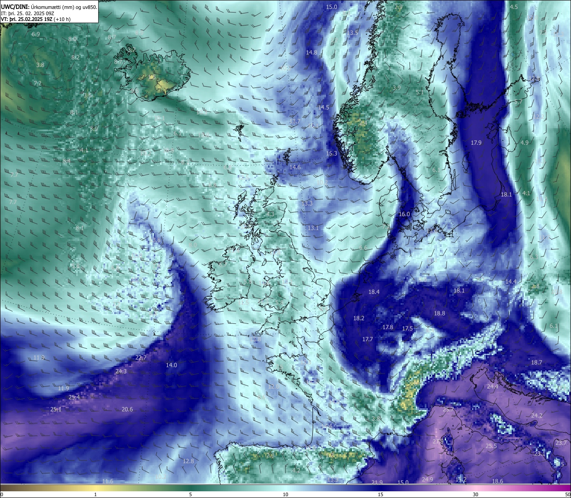
Task: Click the 5.1 value over Sweden
Action: pyautogui.click(x=420, y=92)
